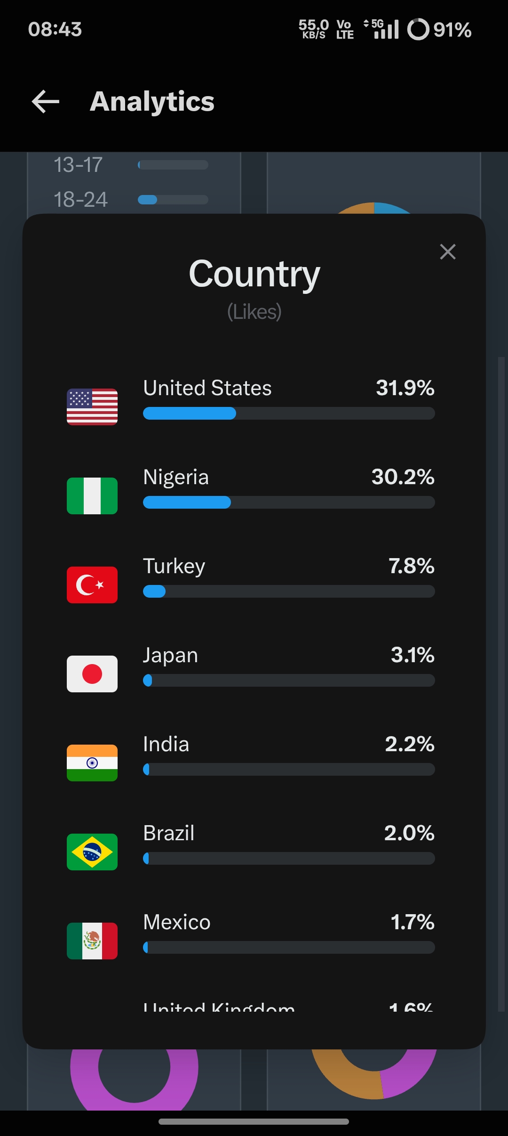Screen dimensions: 508x1136
Task: Click the popup vertical scrollbar
Action: coord(501,684)
